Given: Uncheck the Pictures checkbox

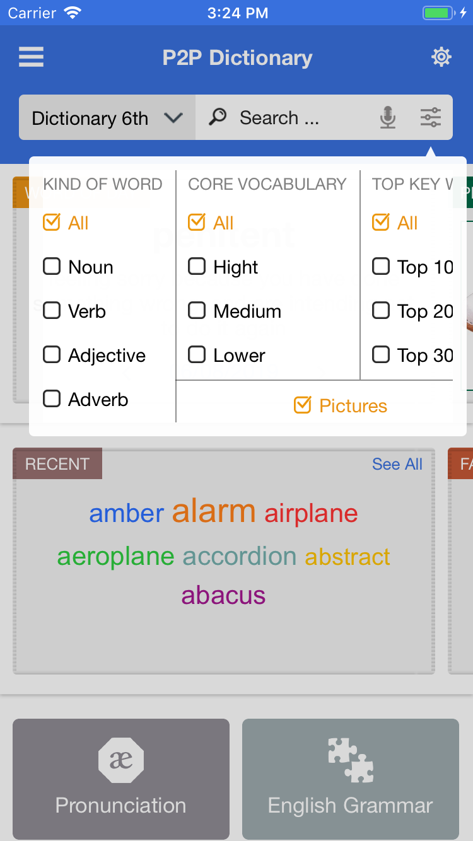Looking at the screenshot, I should coord(303,405).
